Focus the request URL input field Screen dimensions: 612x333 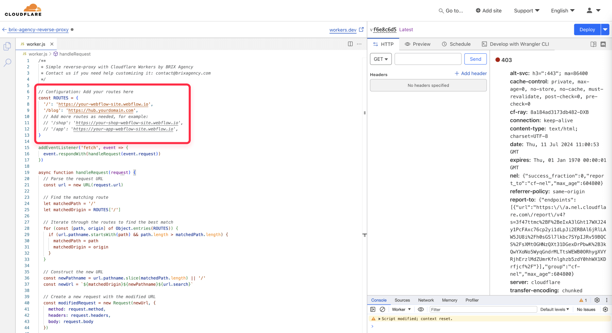428,59
